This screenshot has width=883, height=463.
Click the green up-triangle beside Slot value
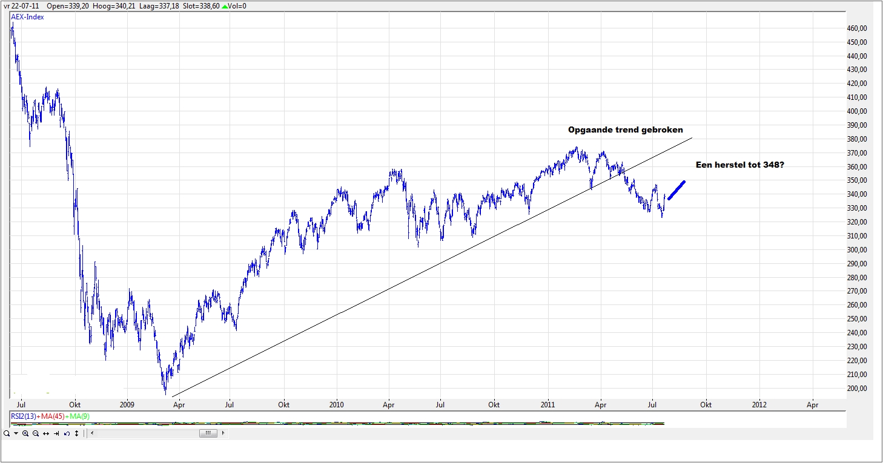(225, 6)
